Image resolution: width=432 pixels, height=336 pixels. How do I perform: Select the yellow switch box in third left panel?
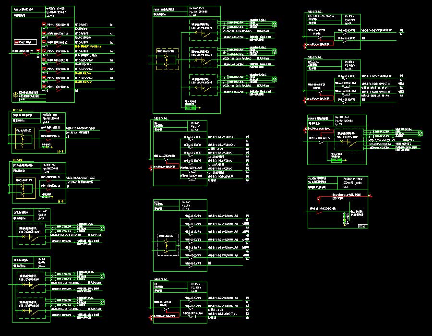(24, 189)
